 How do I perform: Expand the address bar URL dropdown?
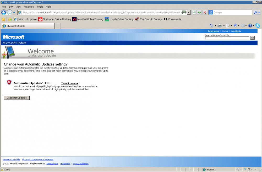click(x=189, y=12)
